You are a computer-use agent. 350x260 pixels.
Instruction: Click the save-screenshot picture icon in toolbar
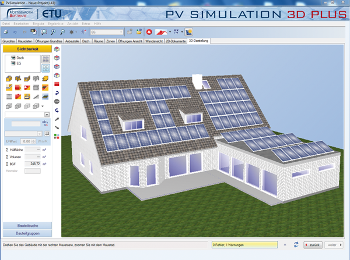point(33,32)
